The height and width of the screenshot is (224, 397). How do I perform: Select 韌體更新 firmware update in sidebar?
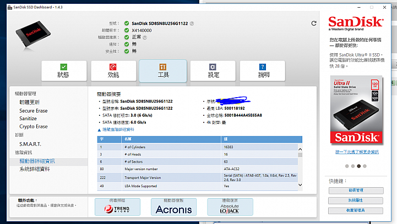click(x=30, y=102)
